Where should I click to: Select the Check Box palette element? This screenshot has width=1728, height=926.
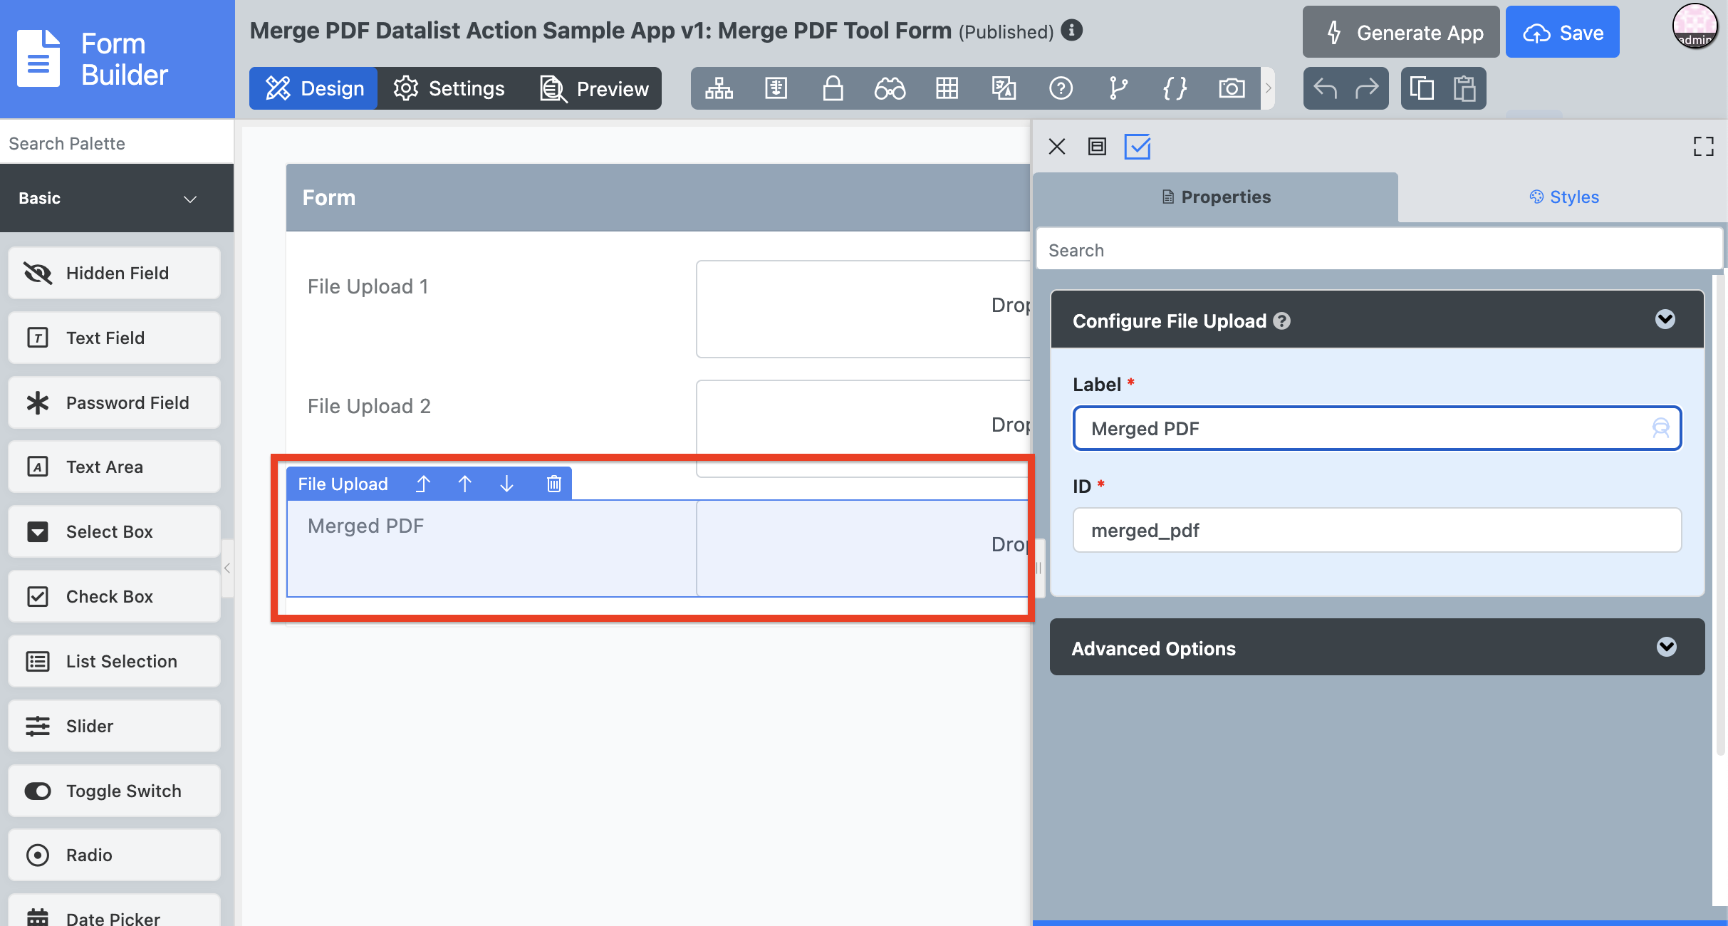point(114,596)
